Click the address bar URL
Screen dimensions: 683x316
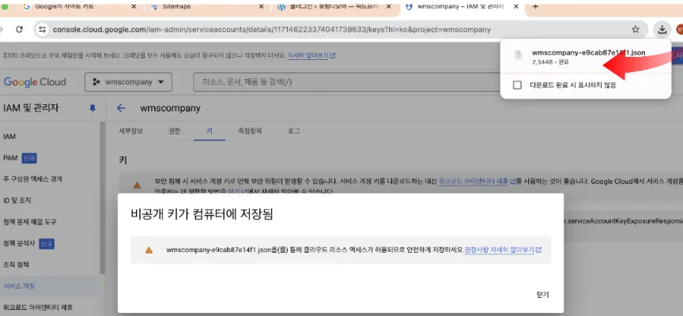click(272, 29)
